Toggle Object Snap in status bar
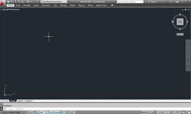This screenshot has width=191, height=114. click(x=45, y=112)
